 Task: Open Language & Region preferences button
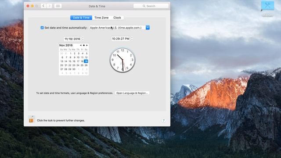point(132,93)
